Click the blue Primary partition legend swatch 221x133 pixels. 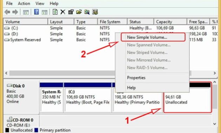pos(36,130)
